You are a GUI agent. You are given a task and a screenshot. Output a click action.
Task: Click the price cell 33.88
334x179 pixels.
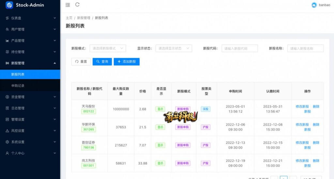tap(143, 163)
